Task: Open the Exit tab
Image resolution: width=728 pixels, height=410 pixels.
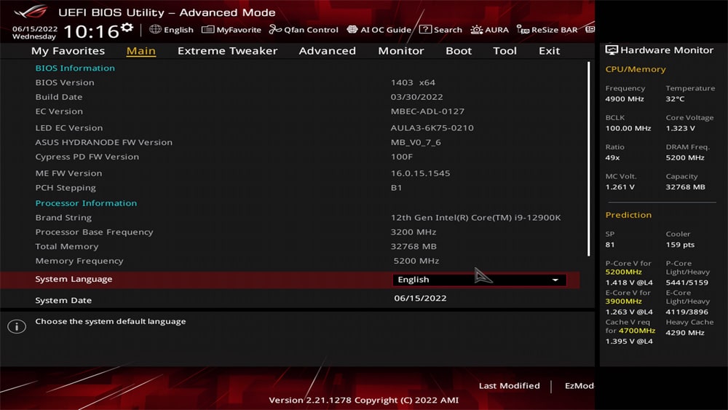Action: (x=549, y=50)
